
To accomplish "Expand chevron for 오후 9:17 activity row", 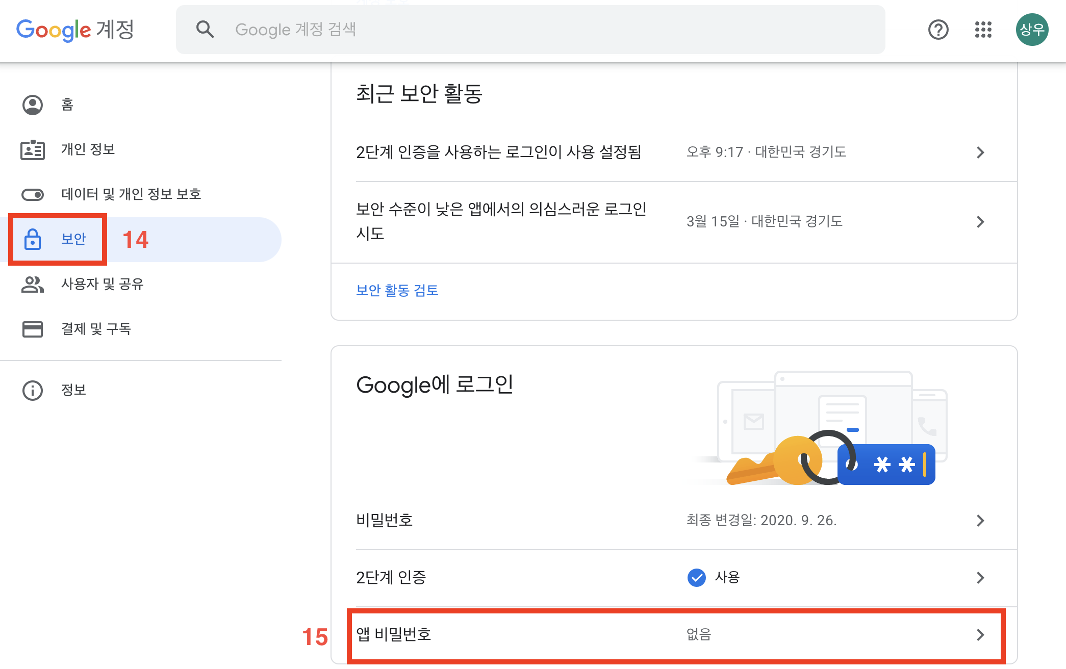I will pos(980,152).
